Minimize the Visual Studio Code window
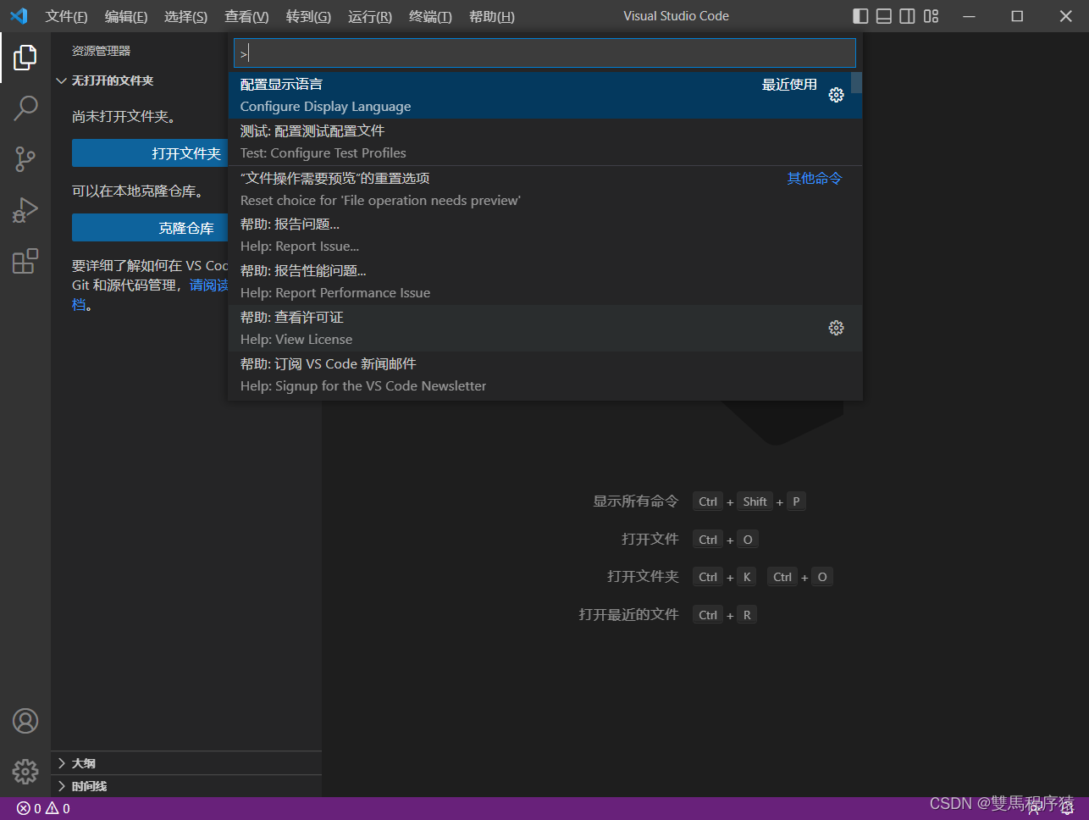 [x=970, y=16]
